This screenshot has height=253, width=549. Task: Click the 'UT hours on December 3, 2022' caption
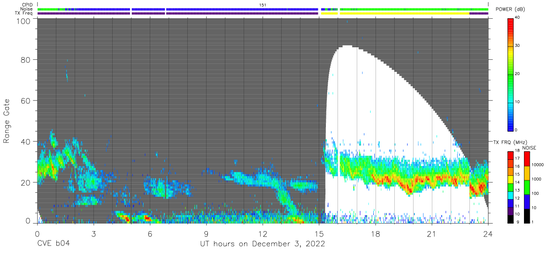262,244
